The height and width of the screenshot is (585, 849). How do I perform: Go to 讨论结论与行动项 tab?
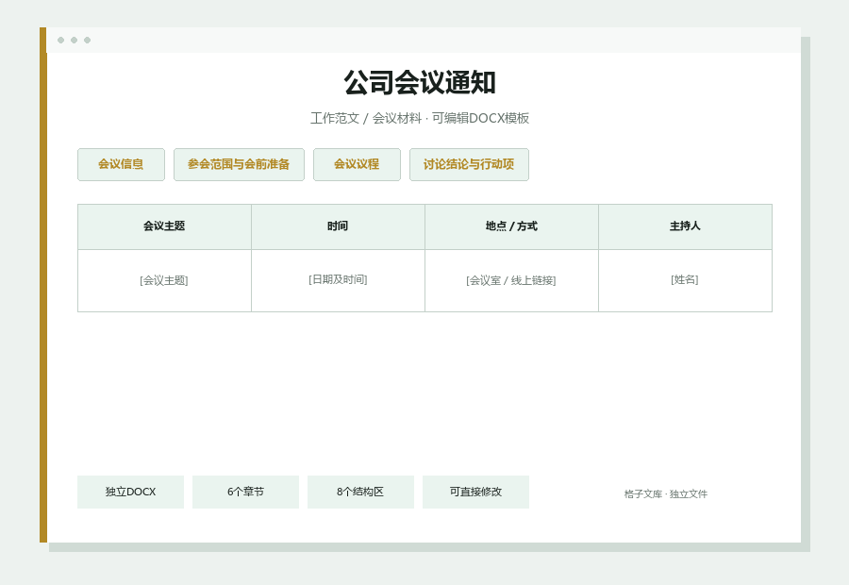tap(469, 164)
